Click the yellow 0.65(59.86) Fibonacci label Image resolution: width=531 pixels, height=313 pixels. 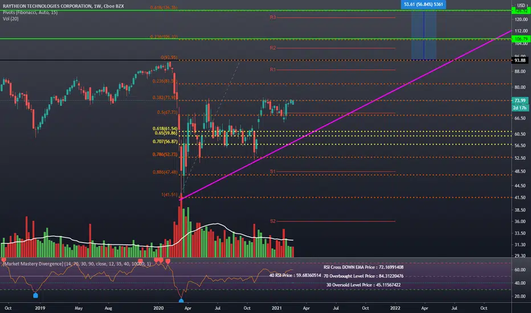166,133
